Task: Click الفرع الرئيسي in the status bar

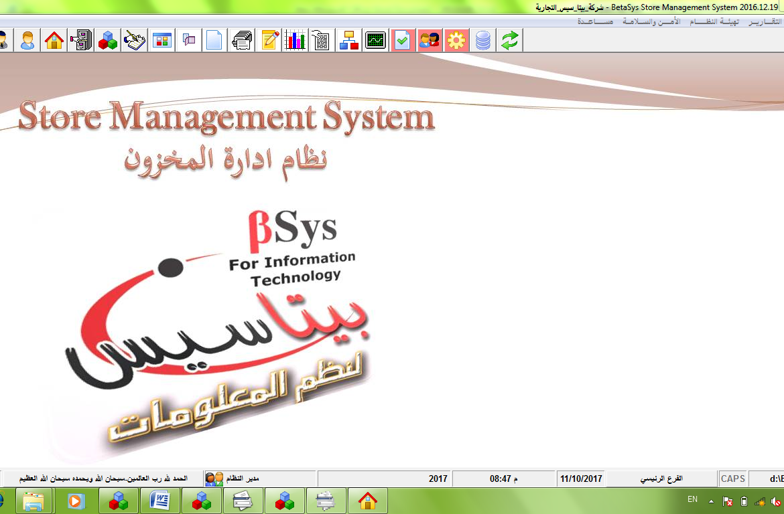Action: coord(661,479)
